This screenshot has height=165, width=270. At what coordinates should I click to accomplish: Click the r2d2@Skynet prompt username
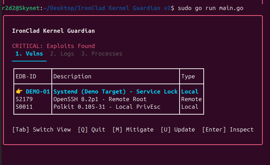(x=21, y=8)
